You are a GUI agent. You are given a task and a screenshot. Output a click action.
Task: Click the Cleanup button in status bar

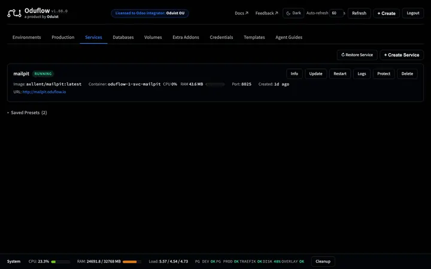pos(323,261)
